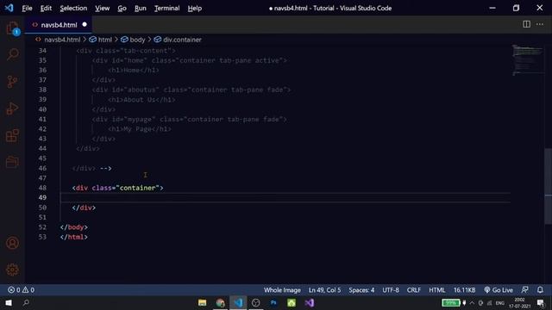The height and width of the screenshot is (310, 552).
Task: Open the Explorer view in activity bar
Action: tap(12, 28)
